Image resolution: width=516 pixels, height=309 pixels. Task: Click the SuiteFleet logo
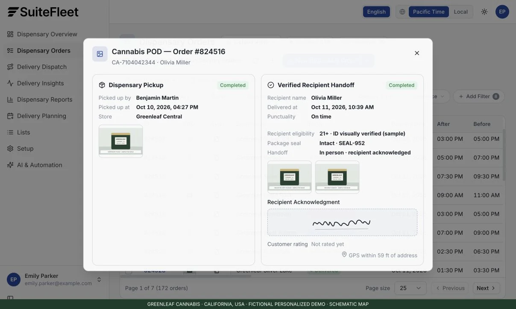click(43, 12)
